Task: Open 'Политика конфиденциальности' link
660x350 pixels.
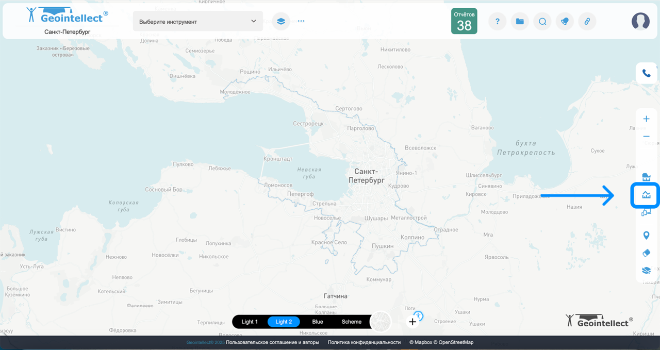Action: pyautogui.click(x=364, y=342)
